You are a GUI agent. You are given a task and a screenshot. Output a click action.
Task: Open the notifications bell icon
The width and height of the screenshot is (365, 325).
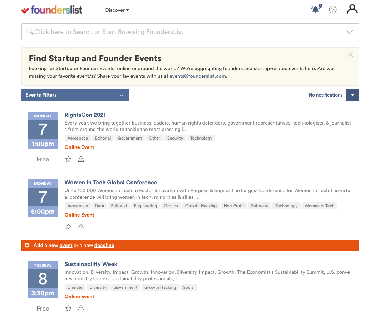point(316,9)
